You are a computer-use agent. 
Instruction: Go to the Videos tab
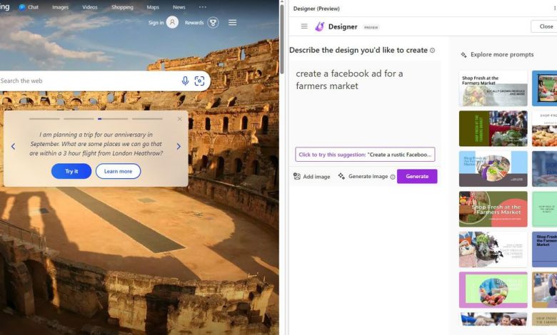90,7
